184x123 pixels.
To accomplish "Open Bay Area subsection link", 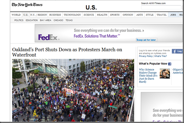I will click(45, 20).
